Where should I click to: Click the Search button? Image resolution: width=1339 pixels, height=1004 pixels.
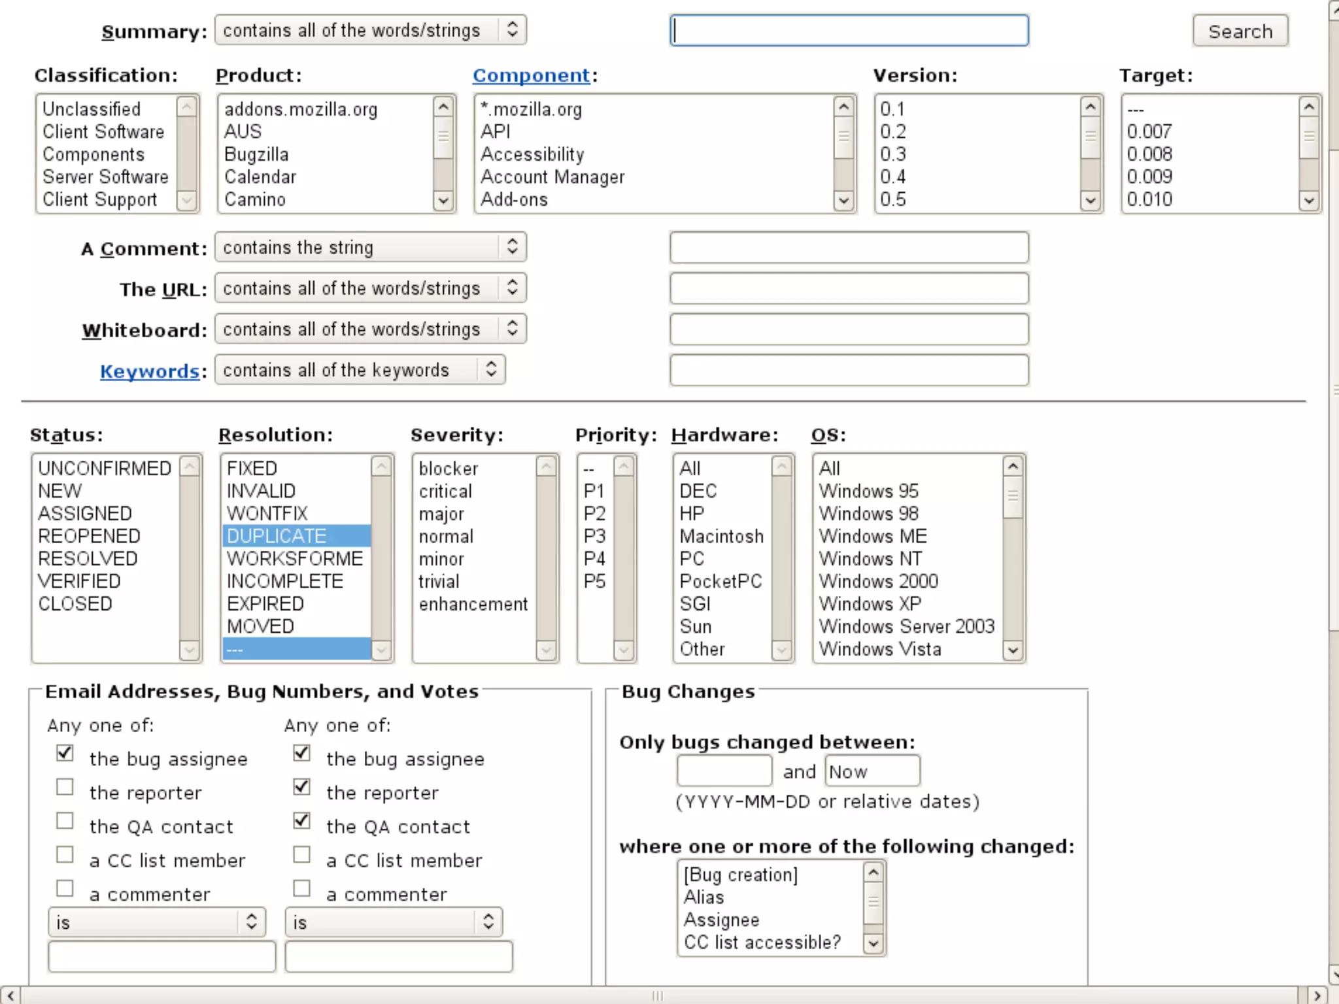tap(1240, 31)
